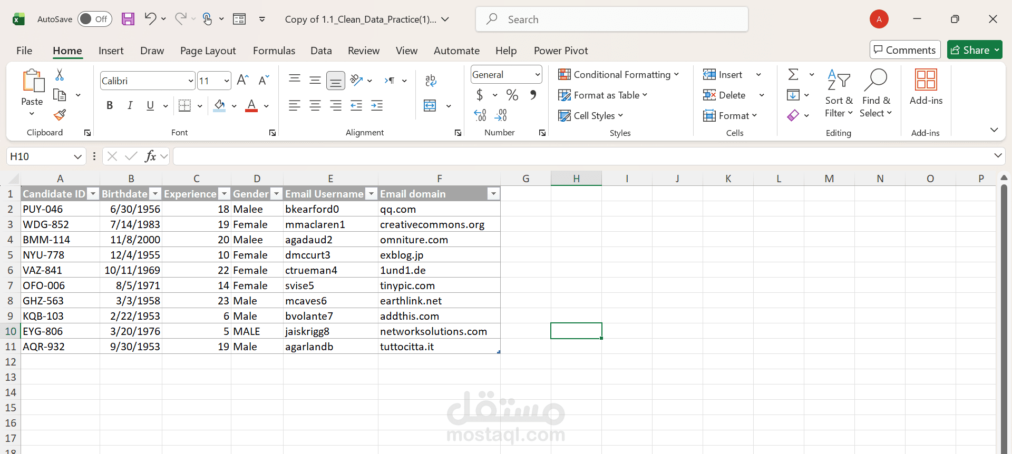Switch to the Power Pivot tab

coord(561,51)
